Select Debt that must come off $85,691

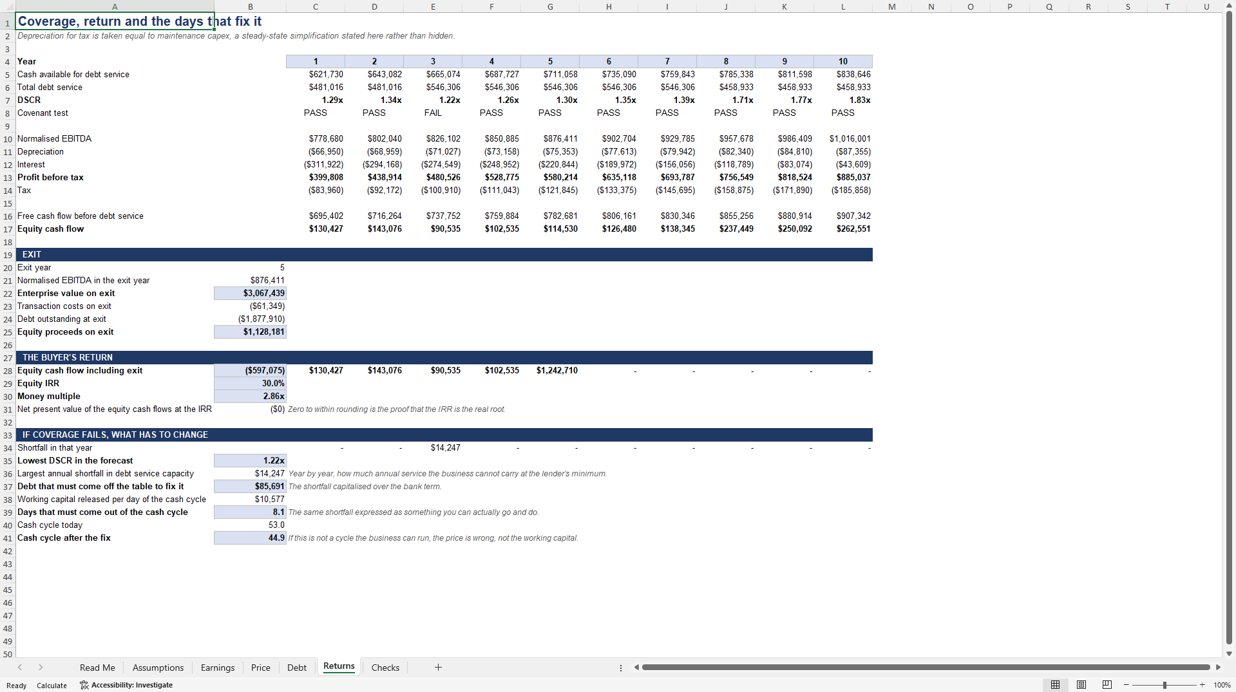tap(250, 486)
